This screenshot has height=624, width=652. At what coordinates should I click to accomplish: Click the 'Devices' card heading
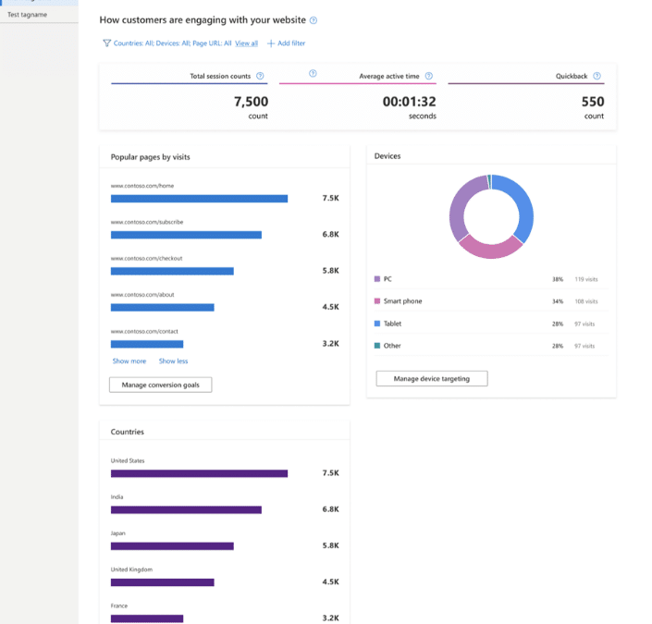coord(388,156)
